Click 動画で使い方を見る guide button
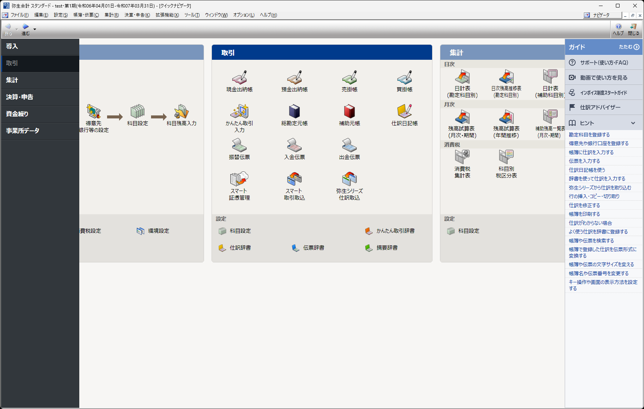Screen dimensions: 644x409 [x=604, y=77]
